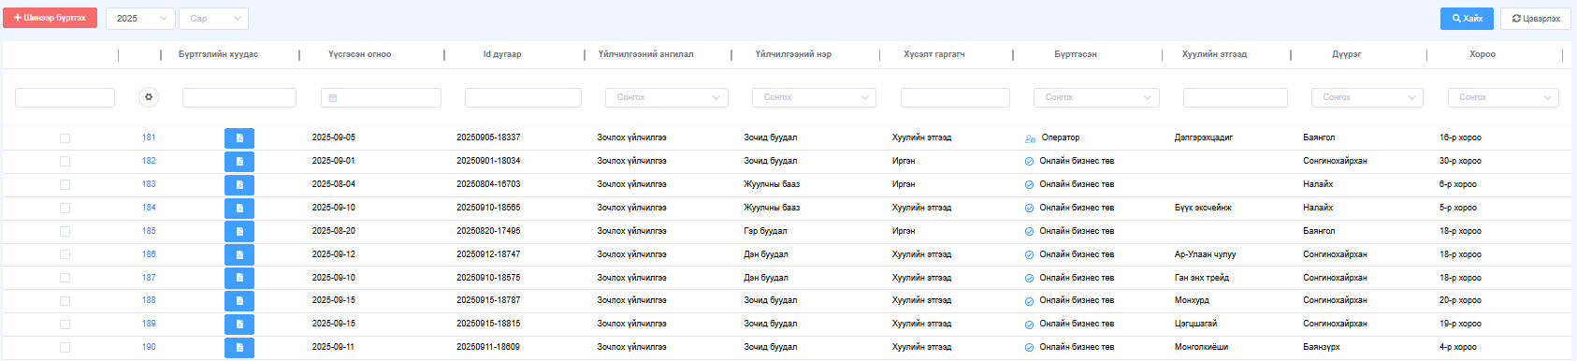This screenshot has height=361, width=1577.
Task: Click the Цэвэрлэх clear button
Action: click(1536, 18)
